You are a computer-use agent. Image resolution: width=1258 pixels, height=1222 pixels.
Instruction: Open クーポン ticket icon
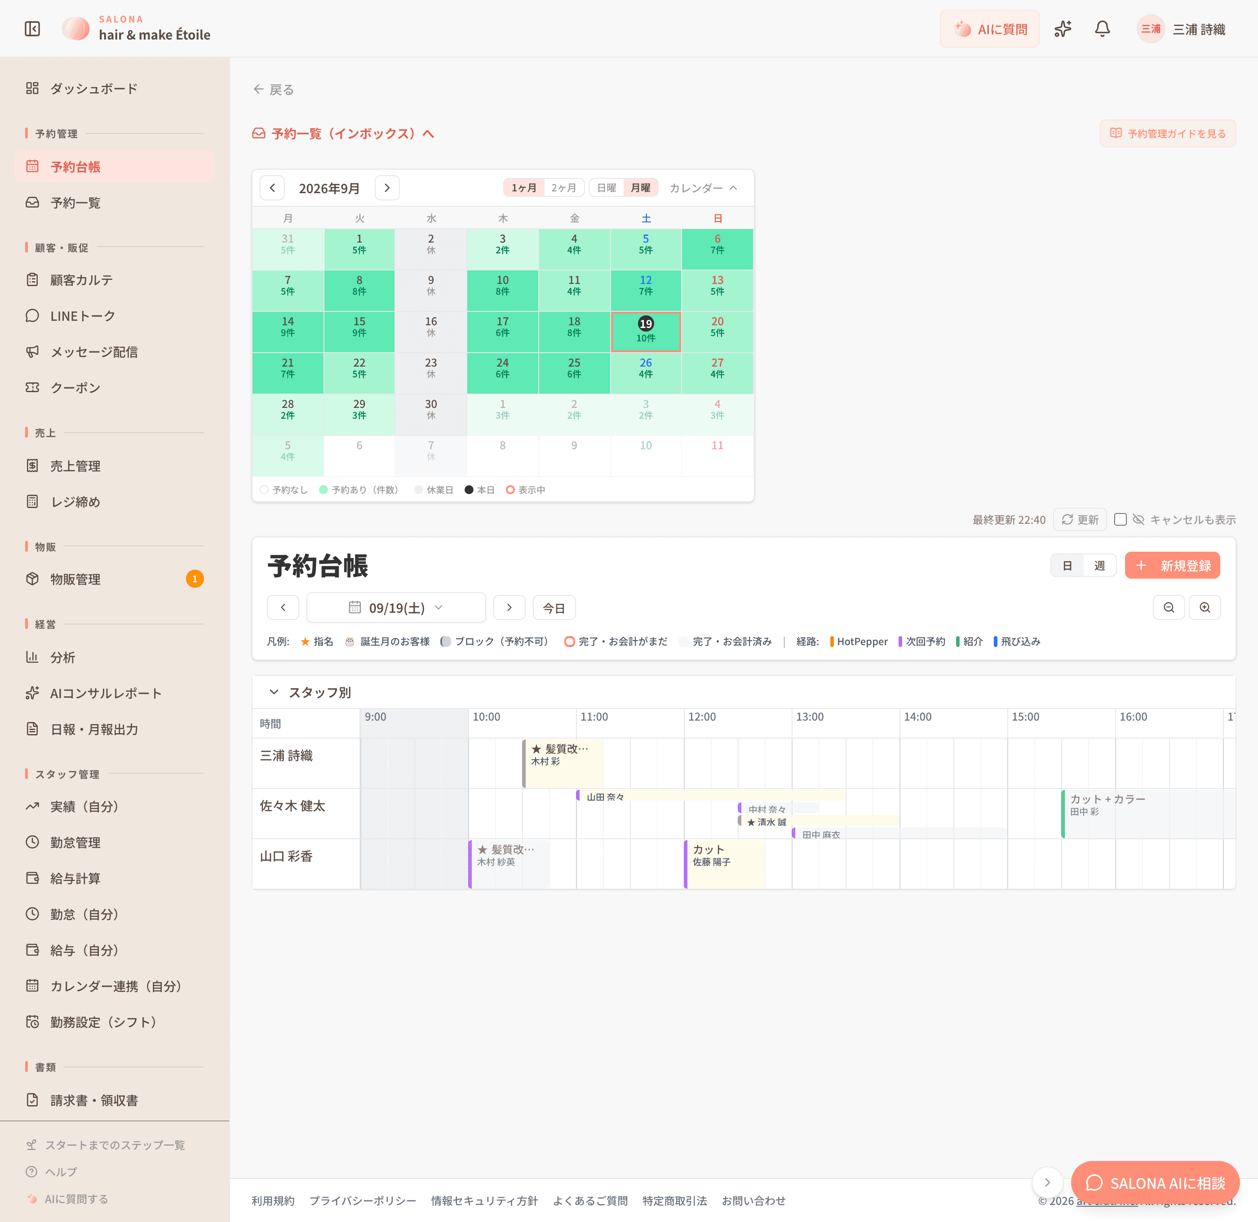pos(32,387)
